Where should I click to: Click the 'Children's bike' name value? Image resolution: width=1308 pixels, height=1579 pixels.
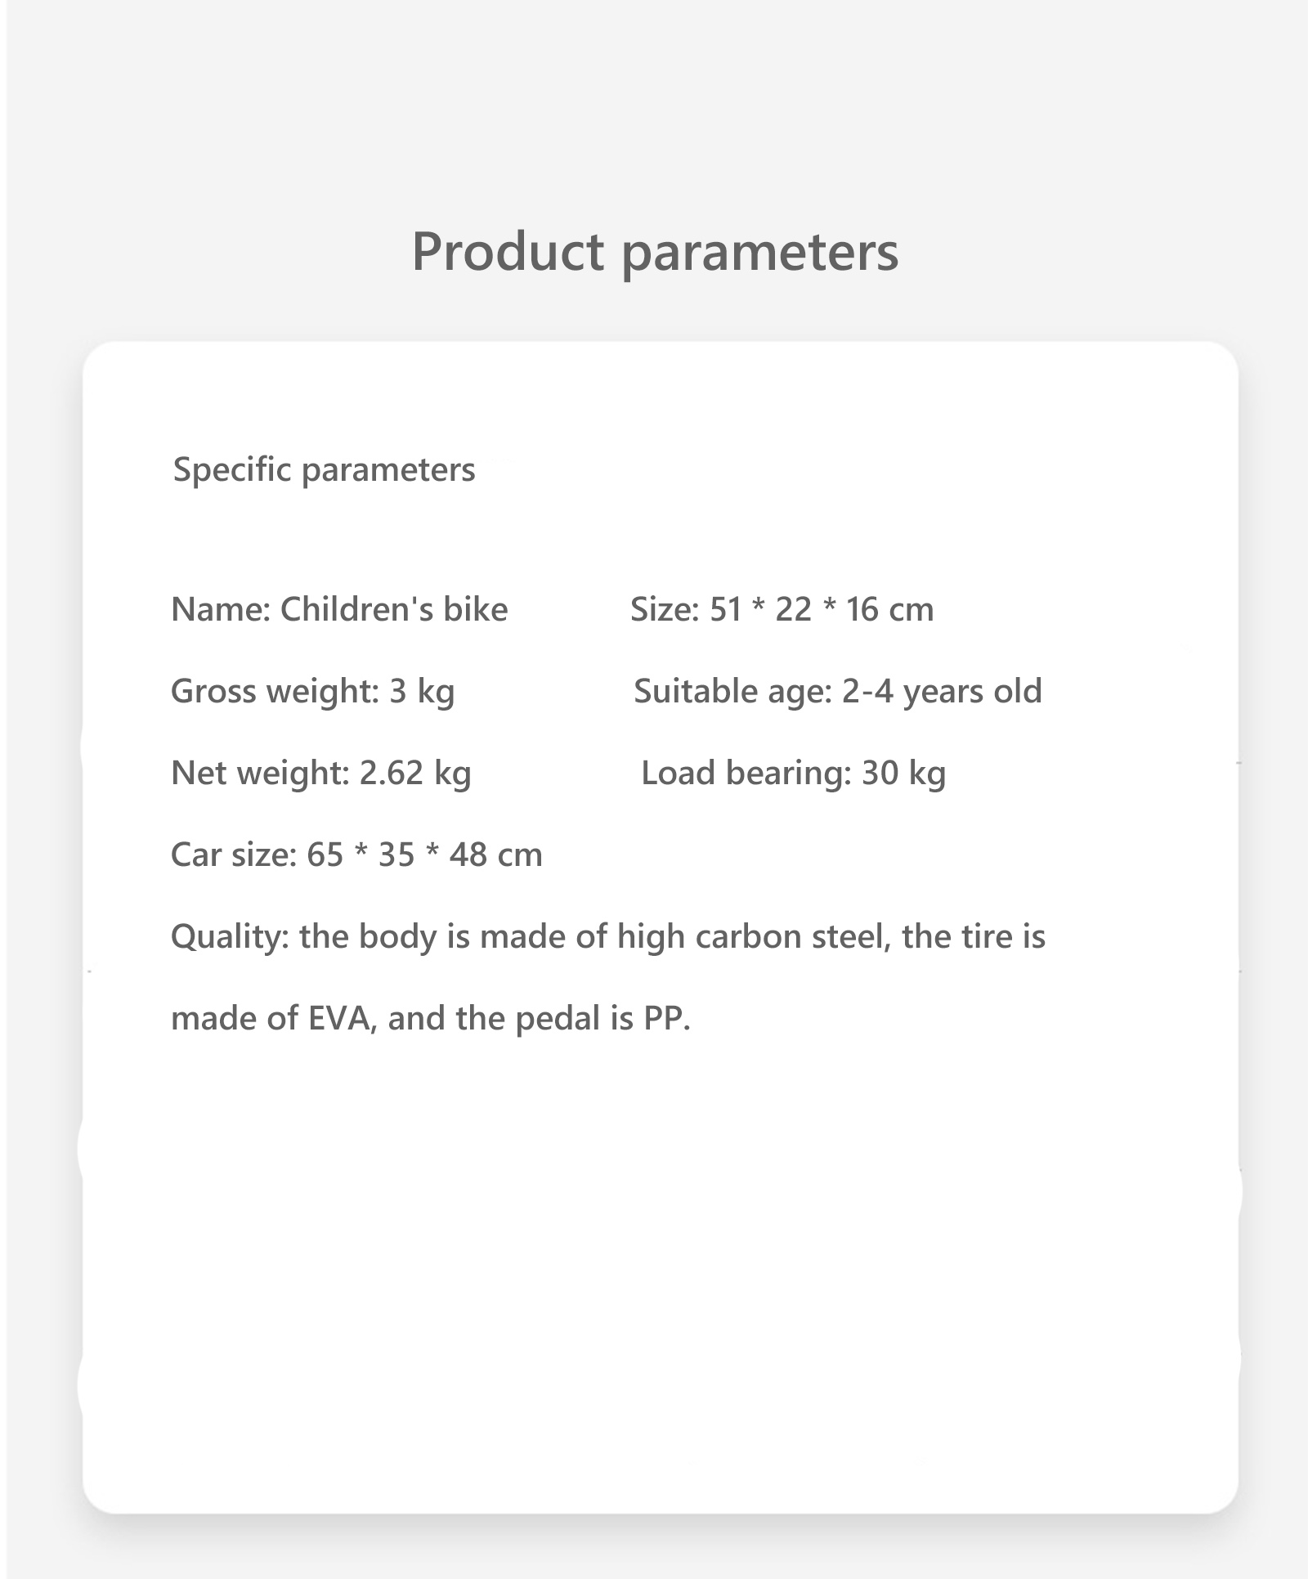394,609
